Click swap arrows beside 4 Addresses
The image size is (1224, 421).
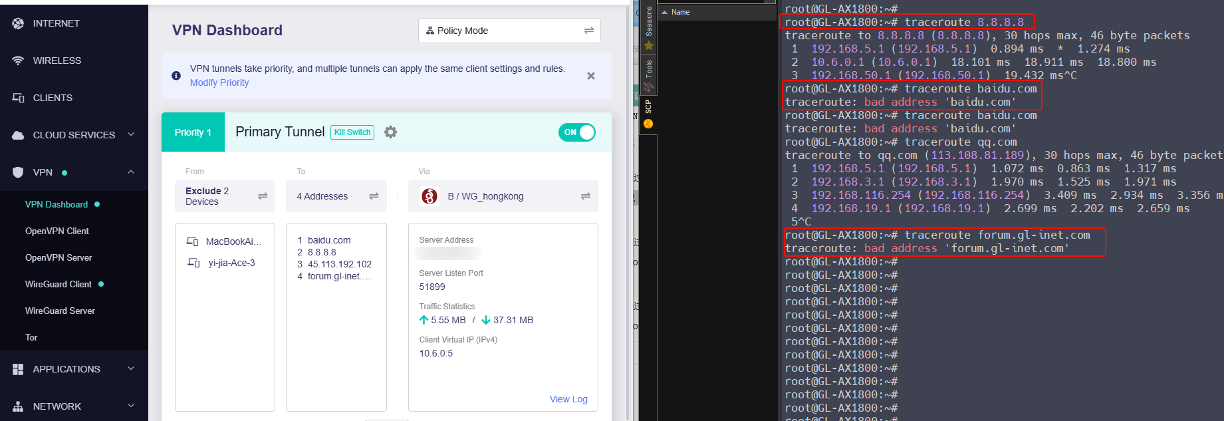(374, 196)
